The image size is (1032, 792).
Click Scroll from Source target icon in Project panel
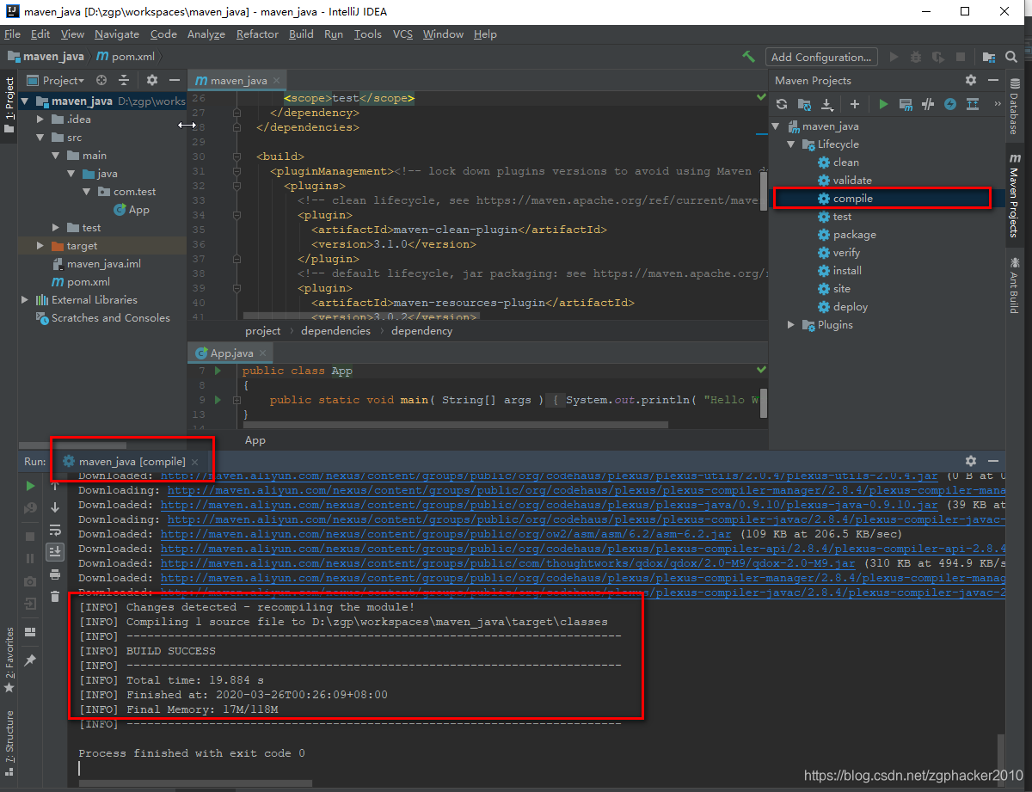(x=101, y=80)
